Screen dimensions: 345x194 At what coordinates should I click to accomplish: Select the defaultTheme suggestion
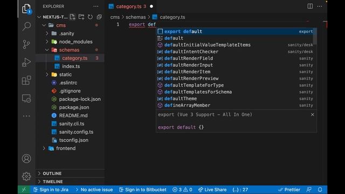coord(235,99)
